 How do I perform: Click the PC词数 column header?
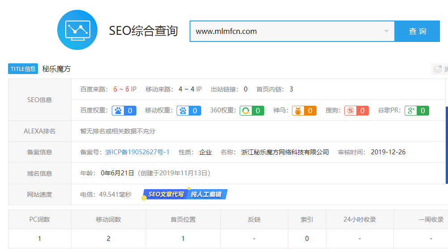pyautogui.click(x=40, y=219)
